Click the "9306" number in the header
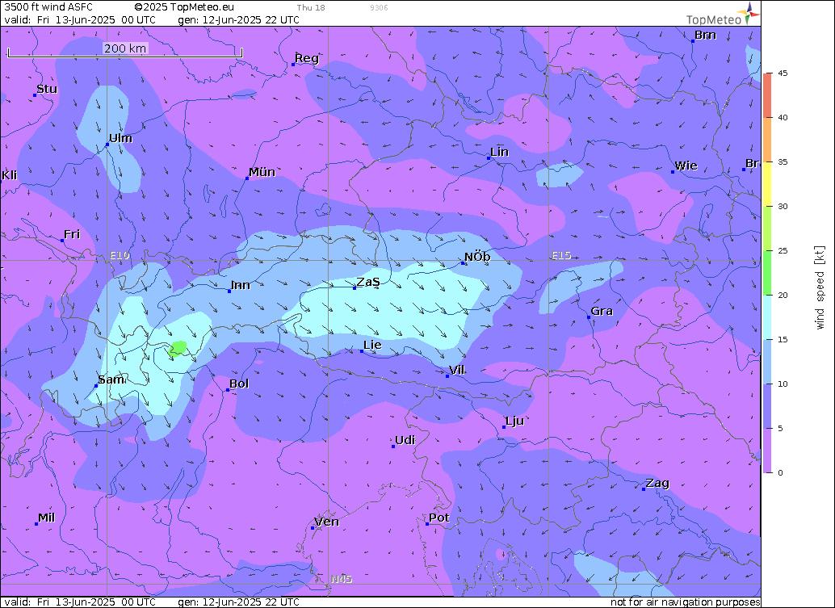The width and height of the screenshot is (835, 608). (x=379, y=7)
